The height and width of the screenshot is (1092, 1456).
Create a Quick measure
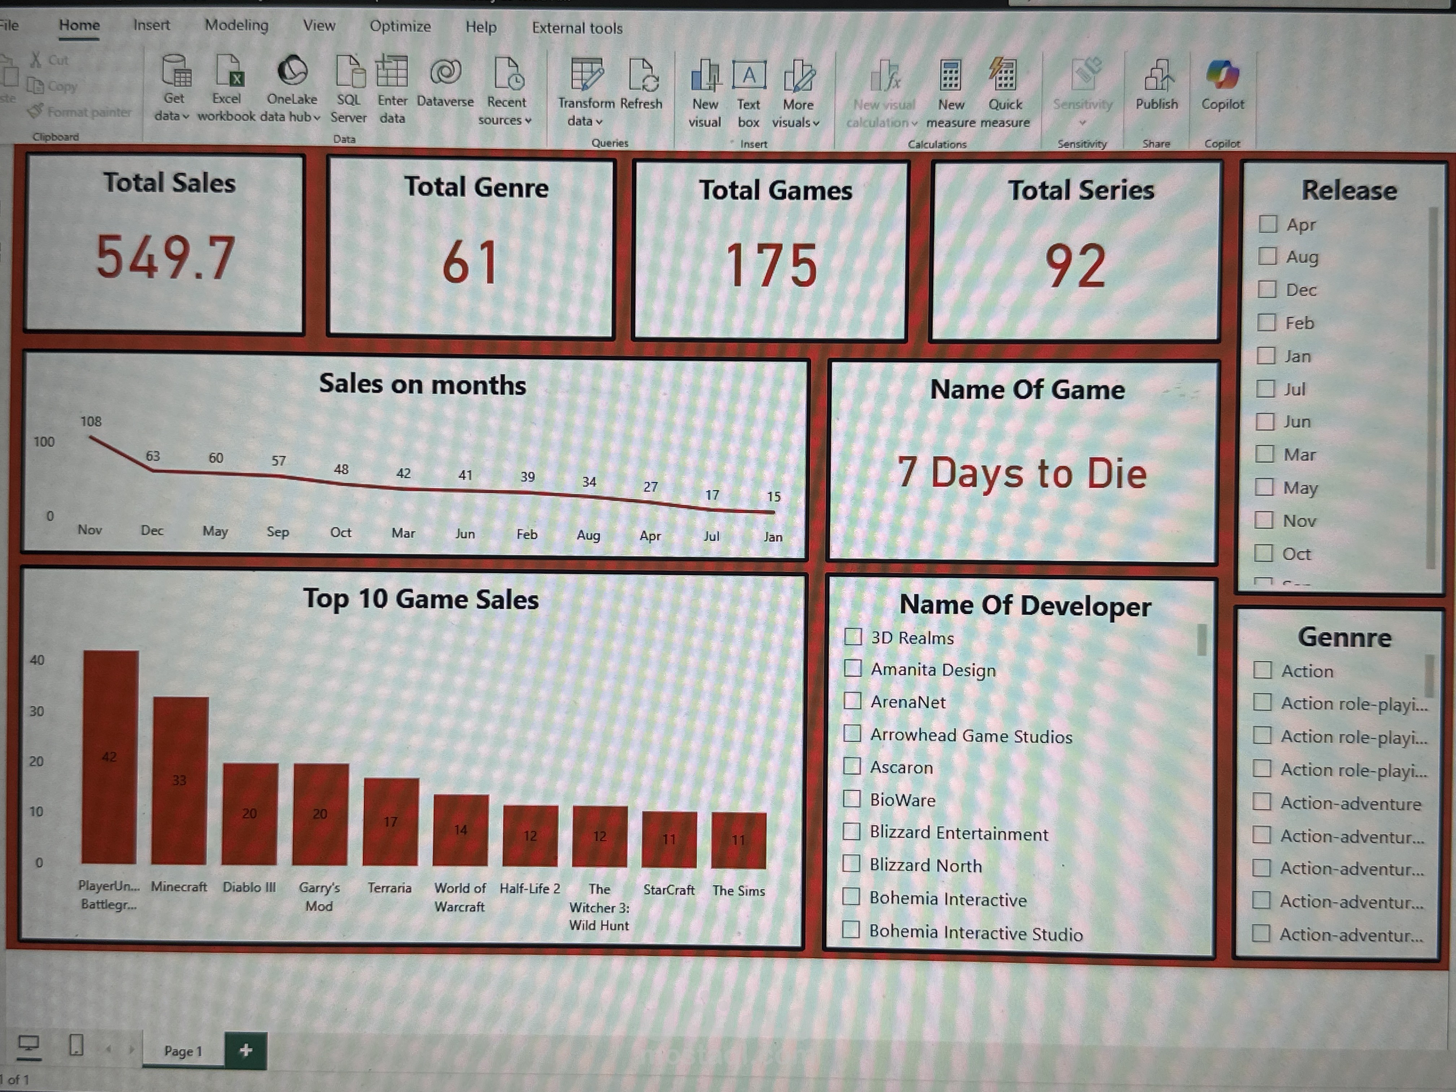tap(1005, 94)
